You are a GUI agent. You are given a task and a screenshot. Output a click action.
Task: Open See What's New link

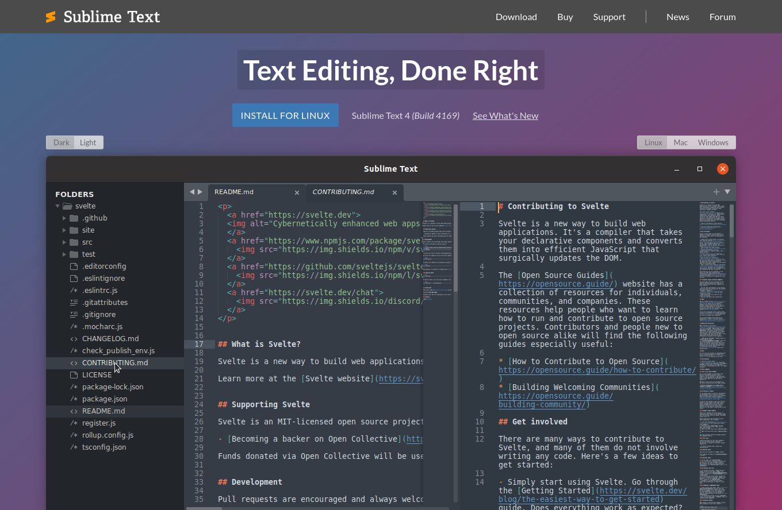pyautogui.click(x=505, y=115)
